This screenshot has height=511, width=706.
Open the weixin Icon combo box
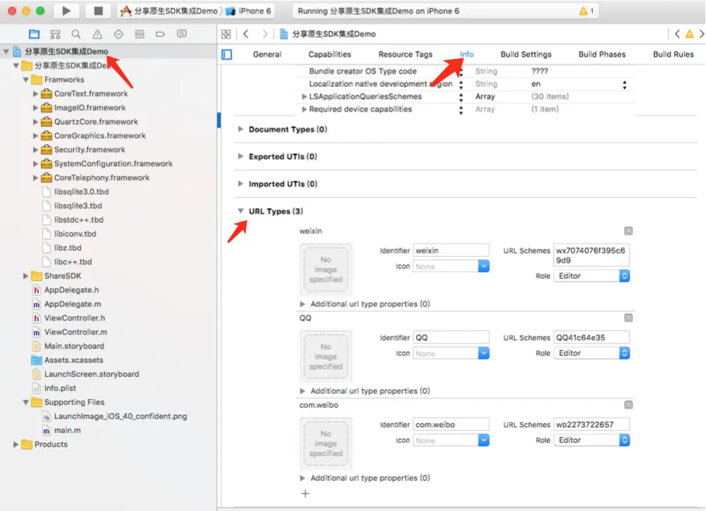483,266
